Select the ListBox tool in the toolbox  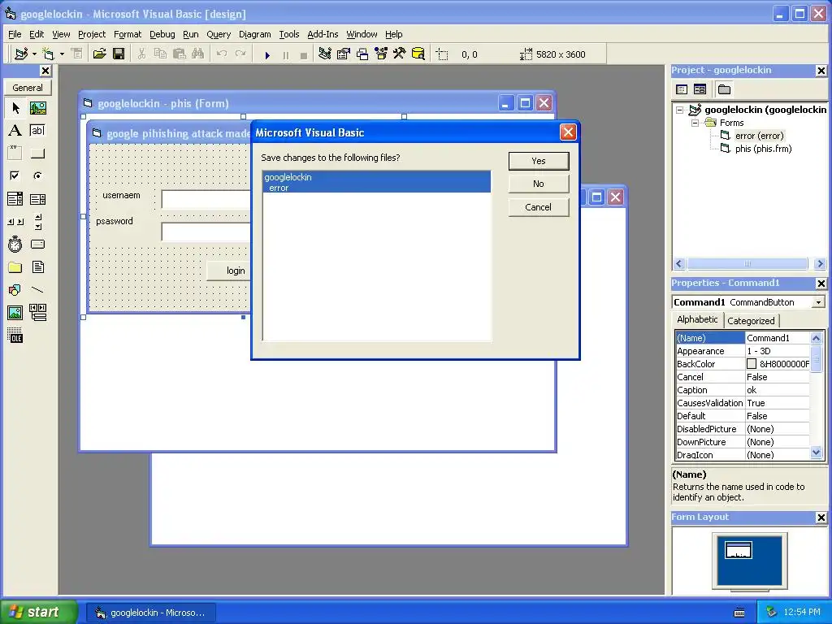click(x=37, y=199)
